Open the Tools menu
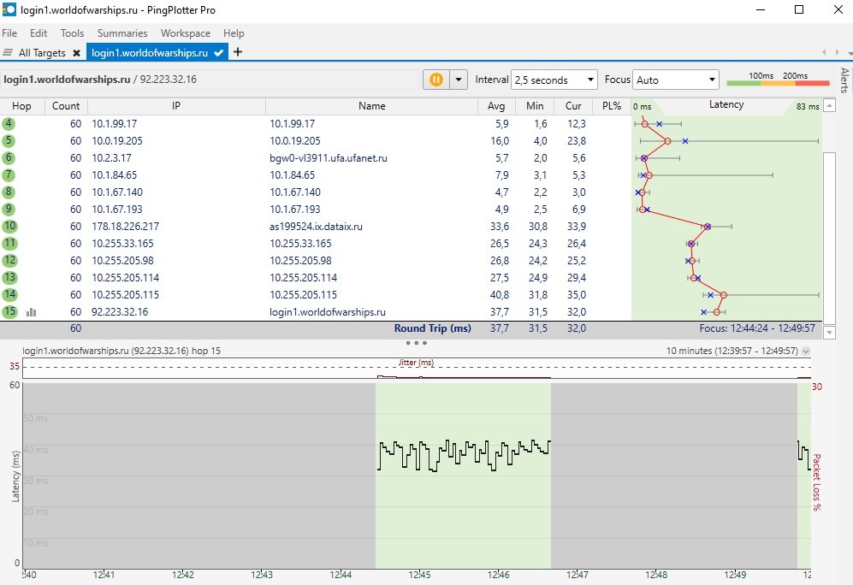 click(x=73, y=33)
